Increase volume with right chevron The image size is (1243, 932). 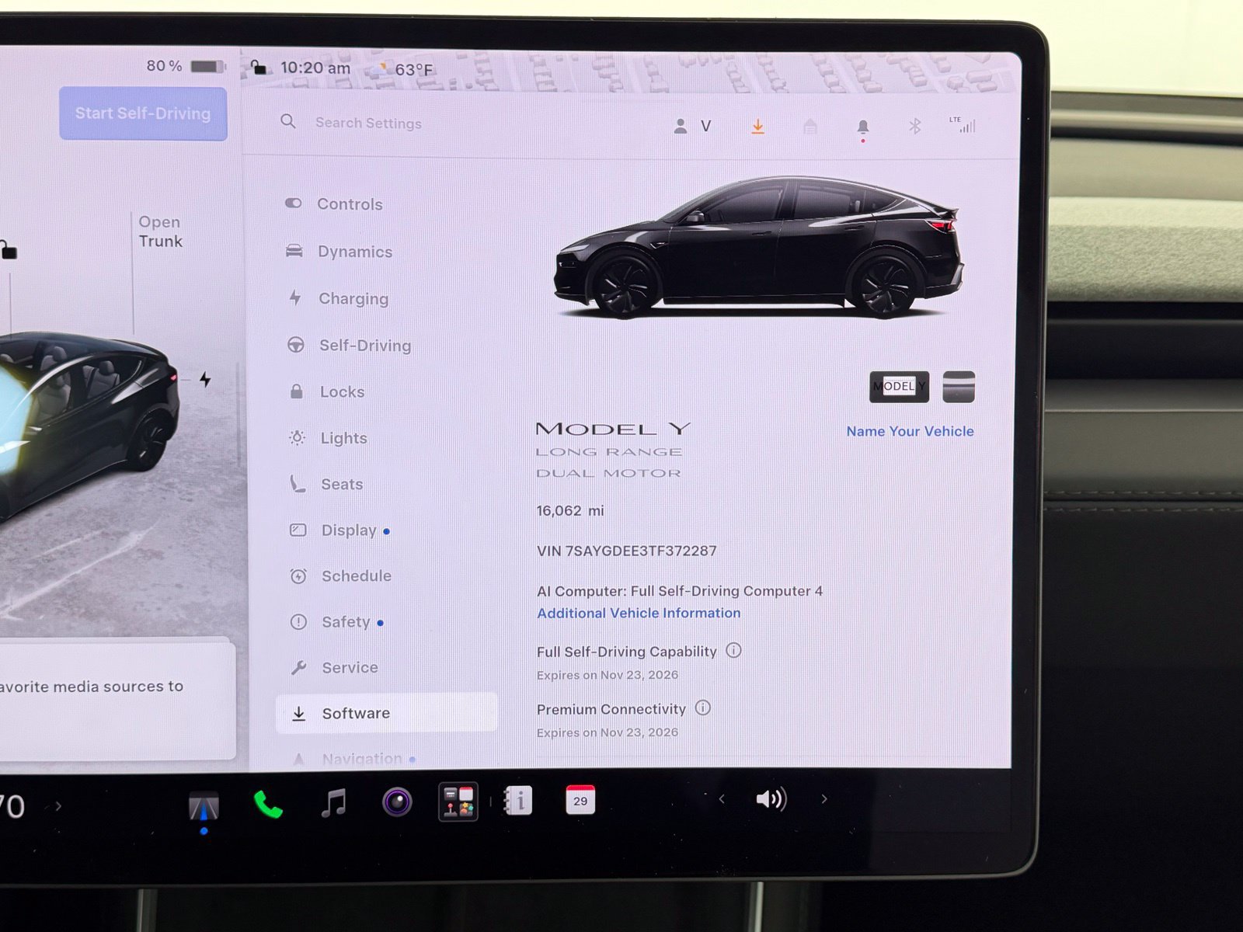pos(824,798)
